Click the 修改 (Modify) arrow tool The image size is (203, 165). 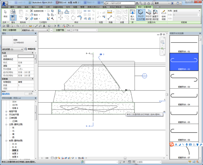coord(5,14)
